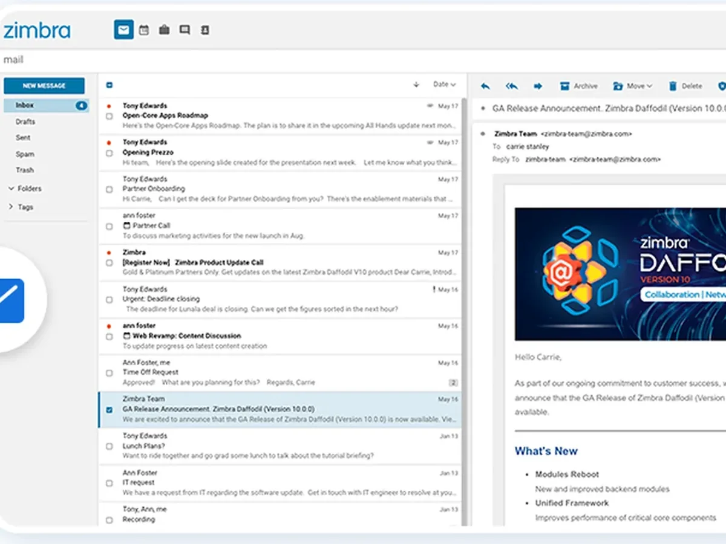The image size is (726, 544).
Task: Switch to the Calendar app icon
Action: (144, 30)
